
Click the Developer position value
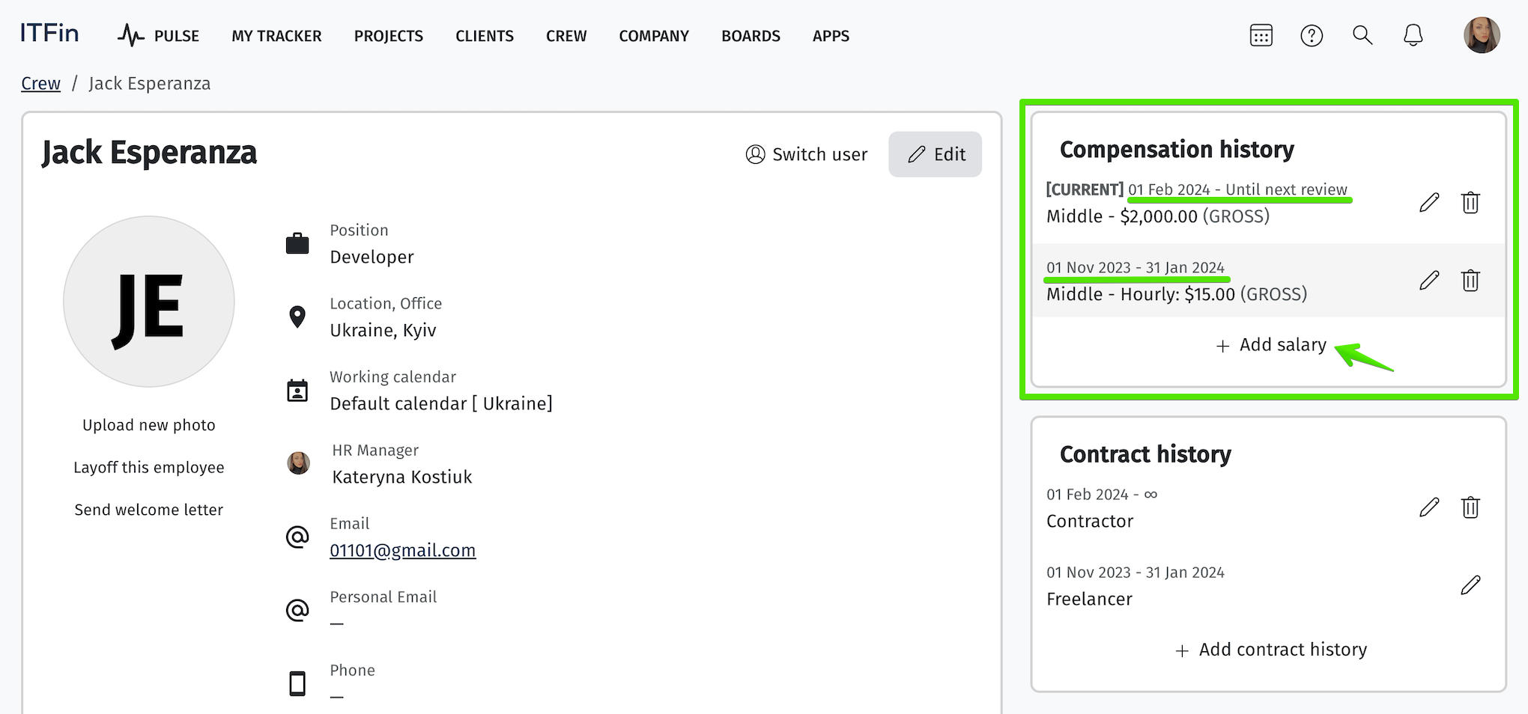(372, 257)
